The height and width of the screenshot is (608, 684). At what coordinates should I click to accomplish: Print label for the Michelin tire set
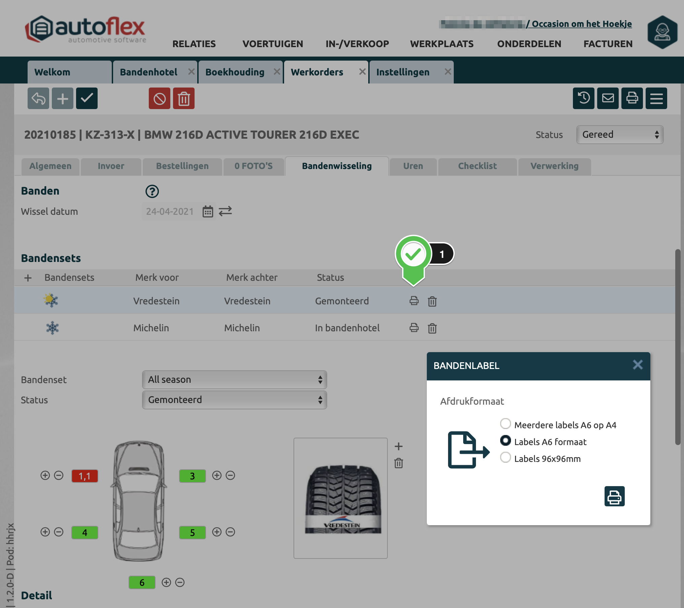414,328
